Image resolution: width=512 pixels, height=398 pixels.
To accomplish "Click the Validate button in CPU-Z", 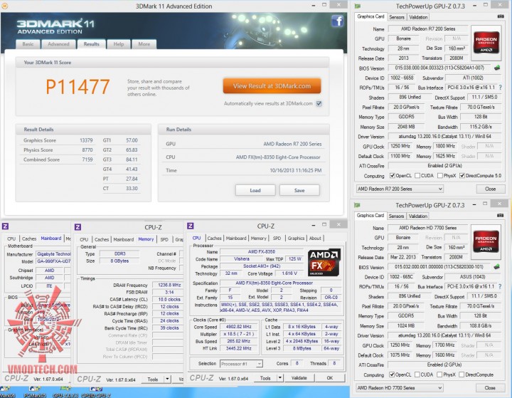I will (299, 378).
